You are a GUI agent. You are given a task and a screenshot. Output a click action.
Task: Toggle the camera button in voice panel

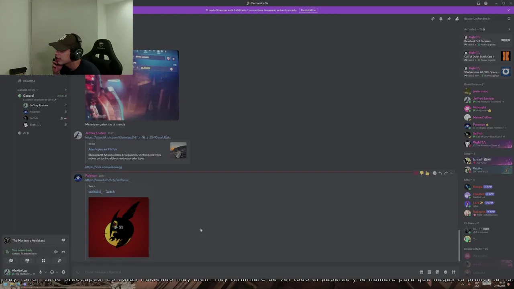tap(11, 261)
